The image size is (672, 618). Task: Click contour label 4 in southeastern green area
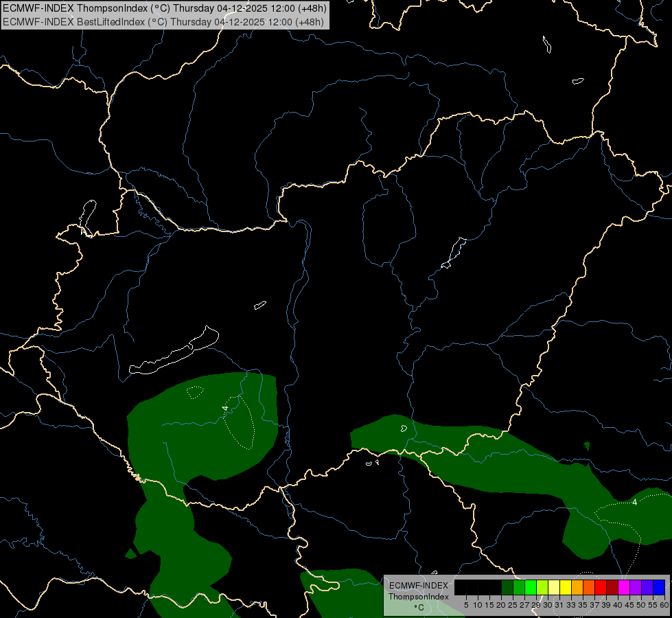tap(635, 502)
